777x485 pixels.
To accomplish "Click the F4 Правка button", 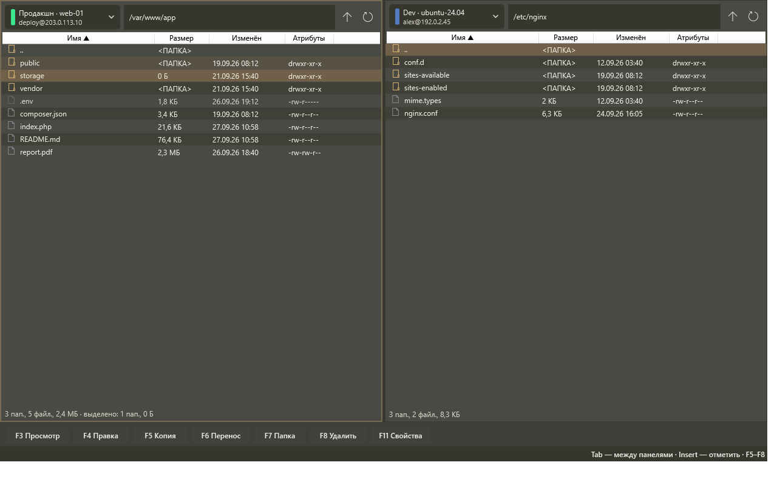I will coord(101,436).
